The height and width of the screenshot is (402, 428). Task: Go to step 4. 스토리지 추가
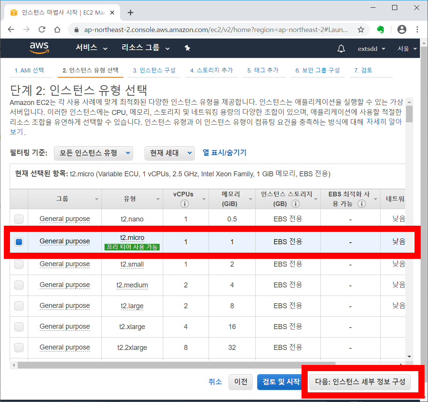[212, 71]
